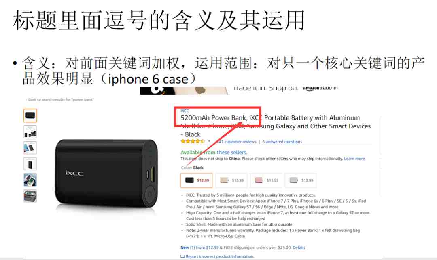Screen dimensions: 437x260
Task: Open Learn more about international shipping
Action: [354, 159]
